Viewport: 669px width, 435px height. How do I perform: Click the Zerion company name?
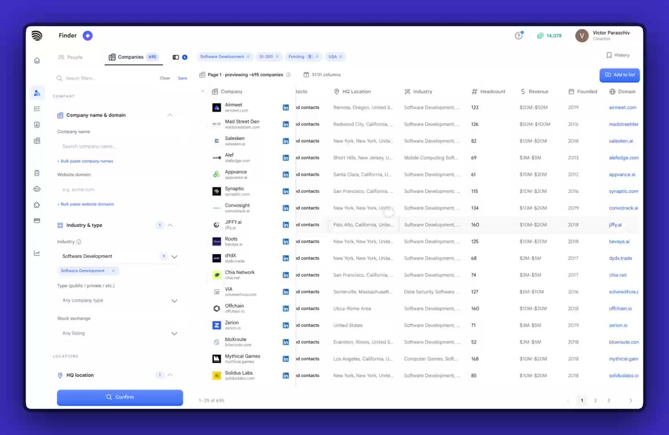(232, 323)
